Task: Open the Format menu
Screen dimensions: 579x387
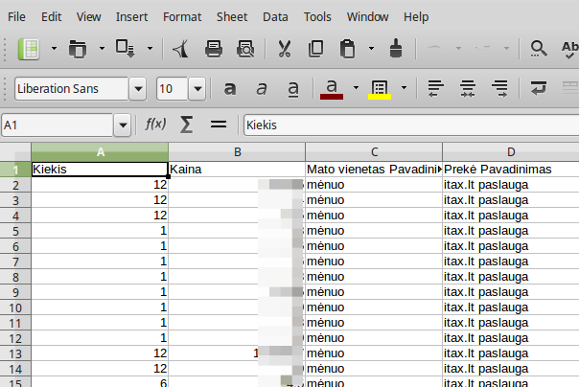Action: [182, 16]
